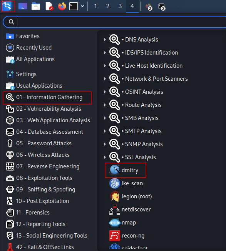Select 10 - Post Exploitation category
The image size is (226, 251).
(x=37, y=201)
